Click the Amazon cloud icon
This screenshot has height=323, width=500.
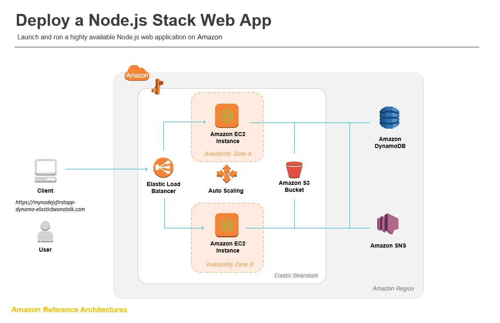[x=137, y=73]
